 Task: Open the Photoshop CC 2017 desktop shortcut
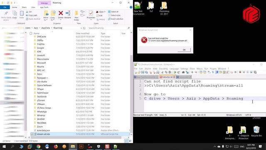tap(164, 8)
